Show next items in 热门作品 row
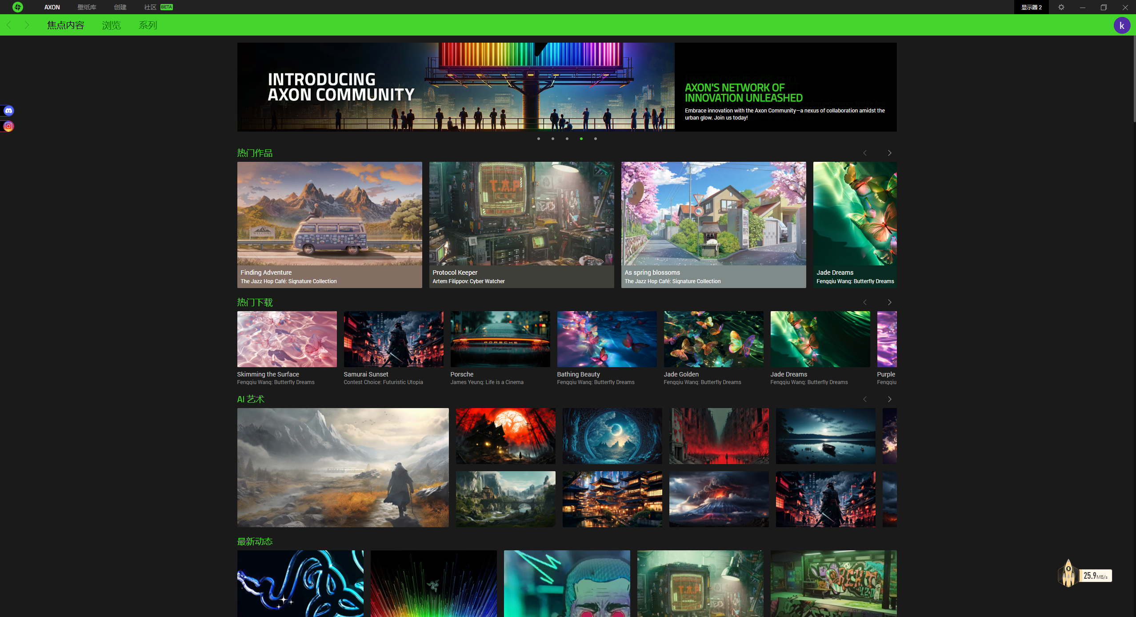The height and width of the screenshot is (617, 1136). click(x=890, y=153)
